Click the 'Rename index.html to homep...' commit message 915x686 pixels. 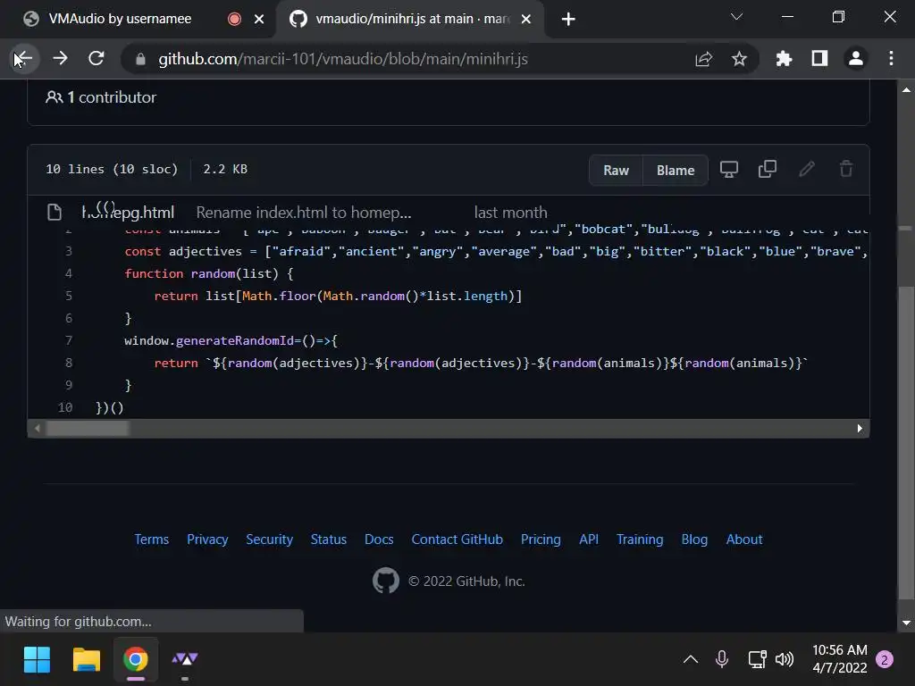tap(304, 213)
